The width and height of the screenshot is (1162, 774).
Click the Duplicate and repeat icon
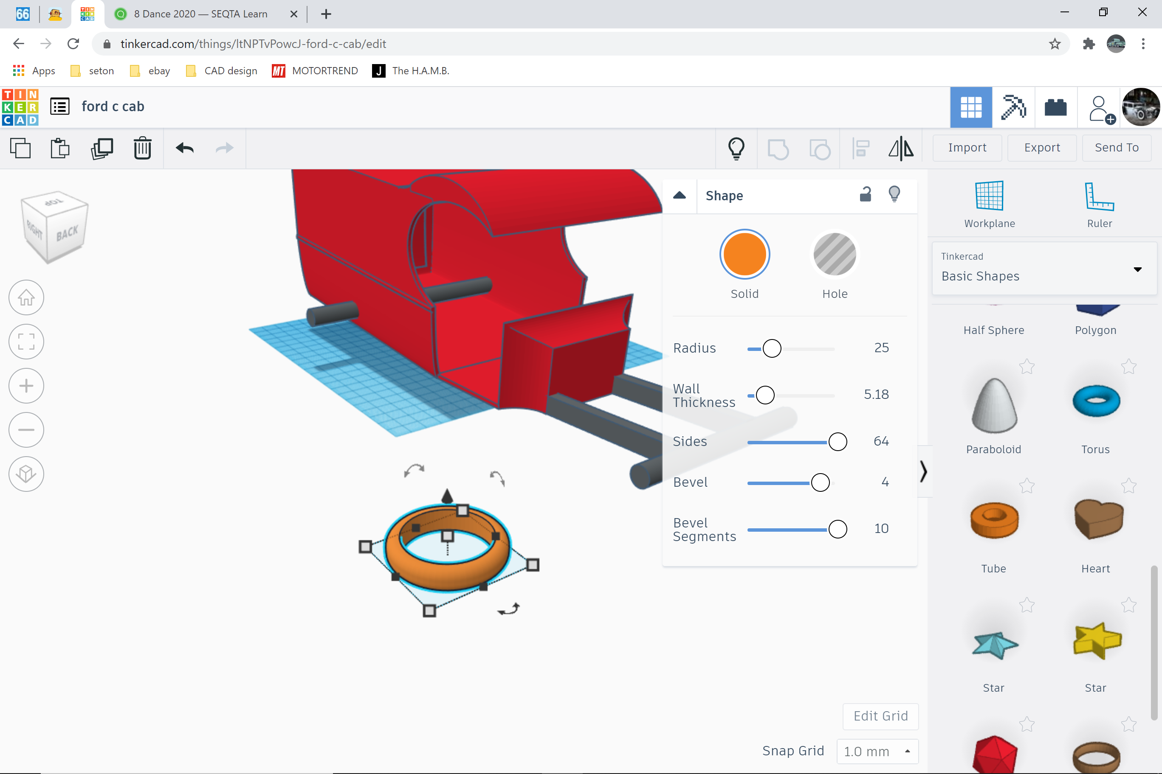[102, 148]
